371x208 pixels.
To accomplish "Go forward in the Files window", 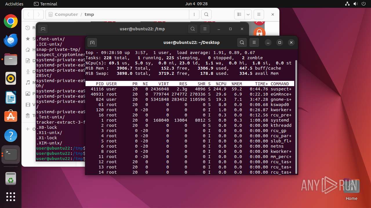I will pyautogui.click(x=38, y=14).
